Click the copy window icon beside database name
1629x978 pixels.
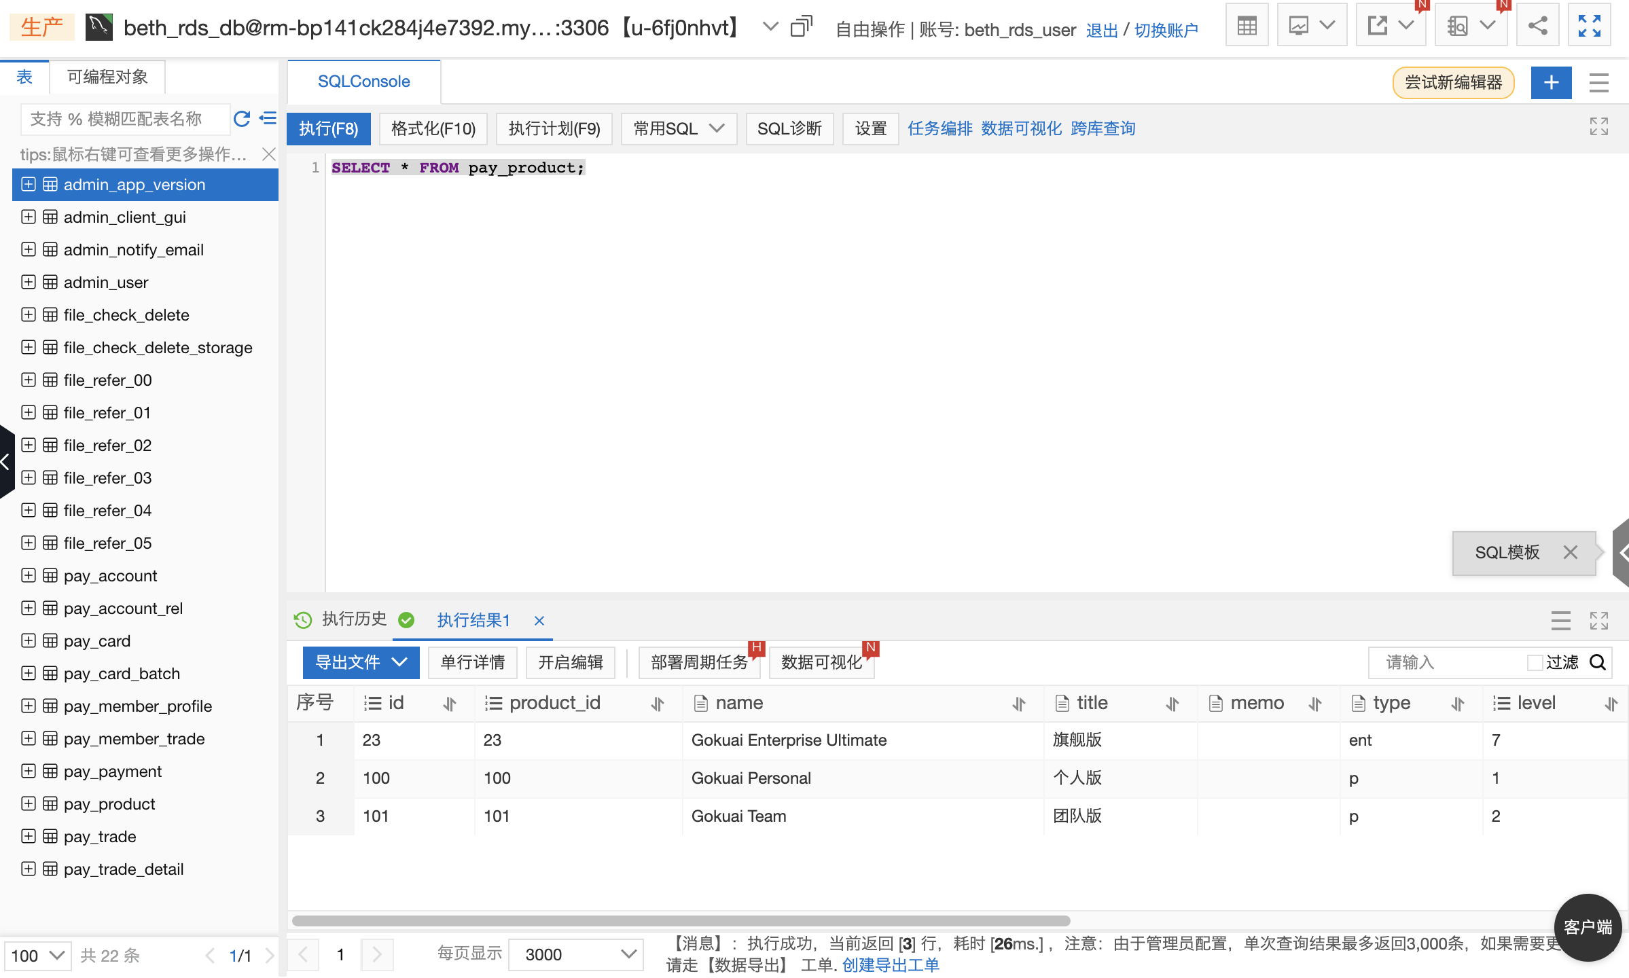(x=802, y=26)
